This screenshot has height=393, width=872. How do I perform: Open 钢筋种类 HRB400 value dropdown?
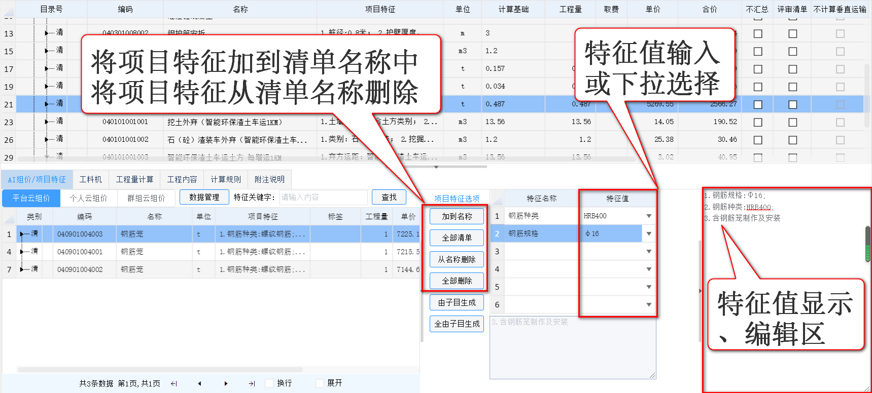(649, 216)
